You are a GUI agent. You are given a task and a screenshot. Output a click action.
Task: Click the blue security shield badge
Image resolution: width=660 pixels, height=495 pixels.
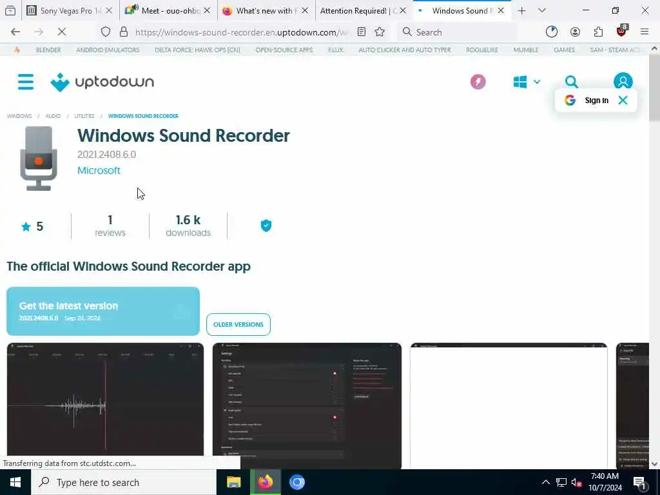(x=266, y=226)
